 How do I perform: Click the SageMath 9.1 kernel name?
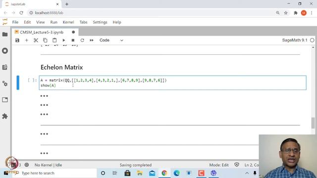pos(295,40)
